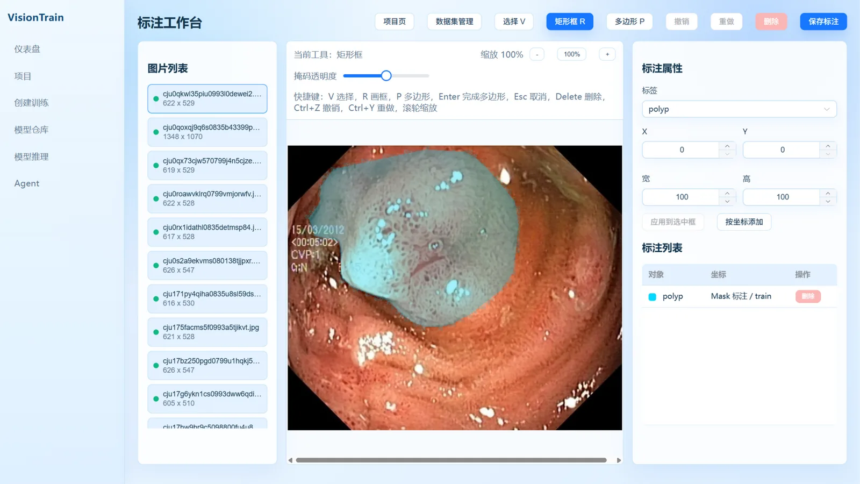
Task: Click the 按坐标添加 button
Action: pos(744,222)
